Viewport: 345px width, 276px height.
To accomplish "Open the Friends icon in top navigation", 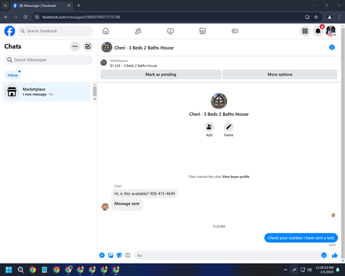I will [138, 31].
